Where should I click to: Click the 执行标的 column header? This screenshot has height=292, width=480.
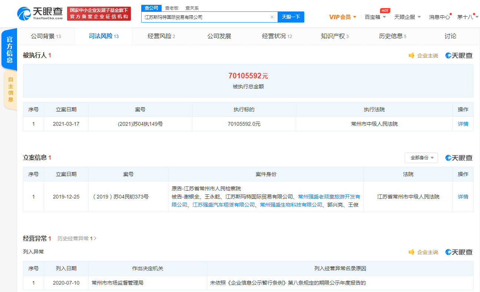pos(244,110)
